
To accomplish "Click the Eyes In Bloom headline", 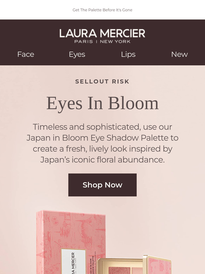I will pos(102,103).
